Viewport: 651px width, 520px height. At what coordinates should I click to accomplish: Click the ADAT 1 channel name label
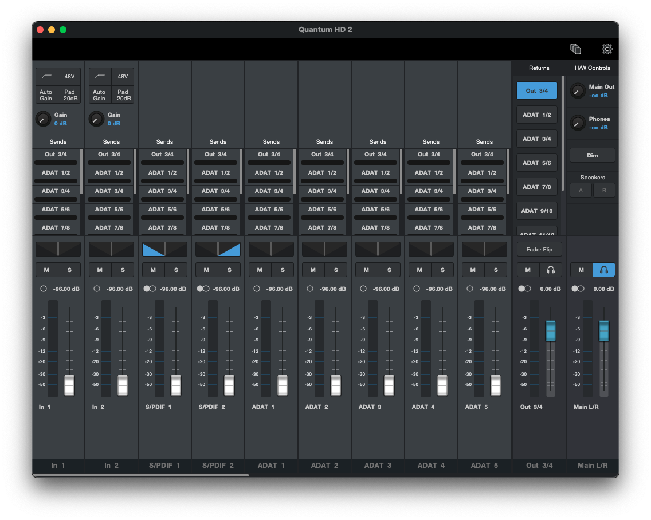pyautogui.click(x=263, y=407)
